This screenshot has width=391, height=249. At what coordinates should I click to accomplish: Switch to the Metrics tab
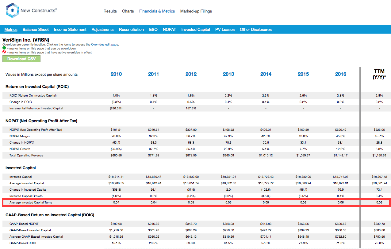coord(11,30)
